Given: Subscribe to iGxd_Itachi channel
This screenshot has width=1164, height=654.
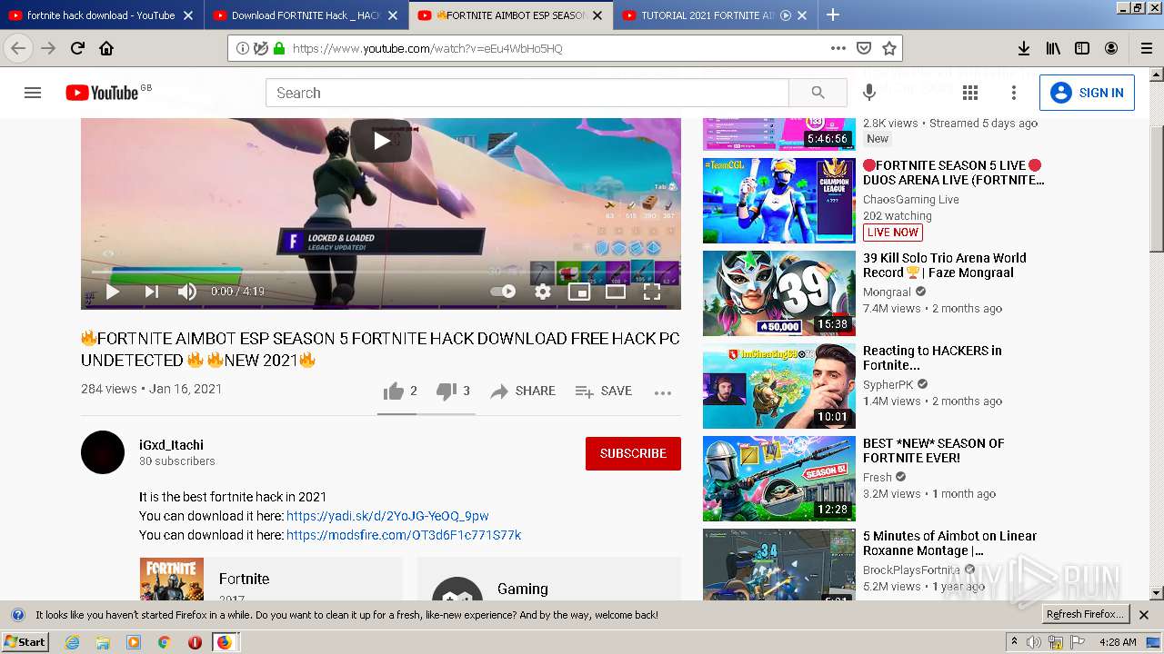Looking at the screenshot, I should (x=633, y=453).
